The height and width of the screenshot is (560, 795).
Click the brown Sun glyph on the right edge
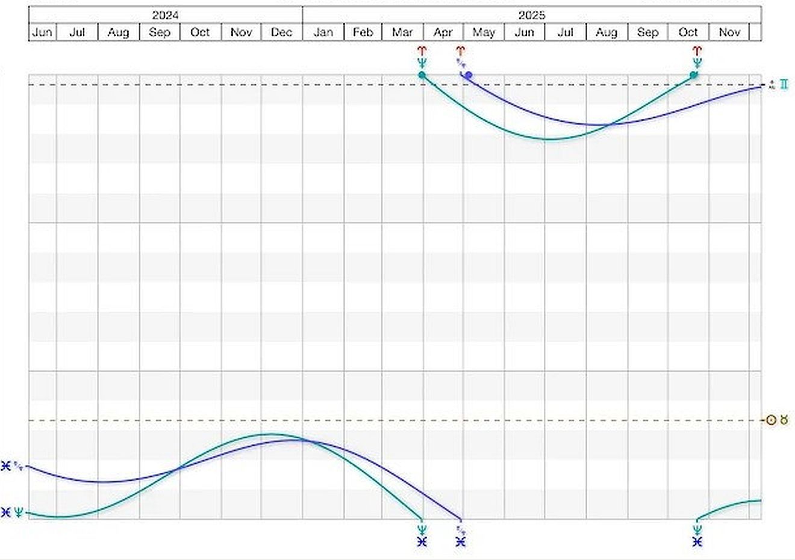pyautogui.click(x=771, y=420)
